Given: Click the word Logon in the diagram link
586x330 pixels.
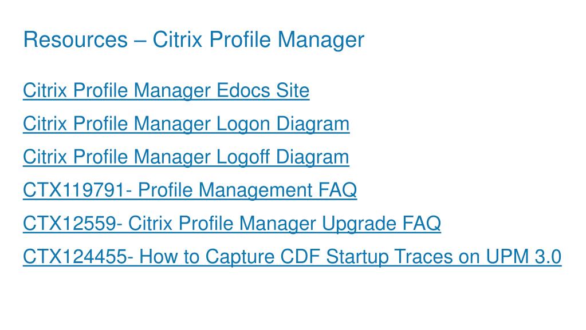Looking at the screenshot, I should [243, 124].
